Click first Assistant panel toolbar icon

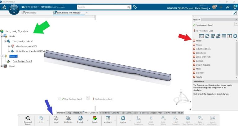pyautogui.click(x=201, y=36)
